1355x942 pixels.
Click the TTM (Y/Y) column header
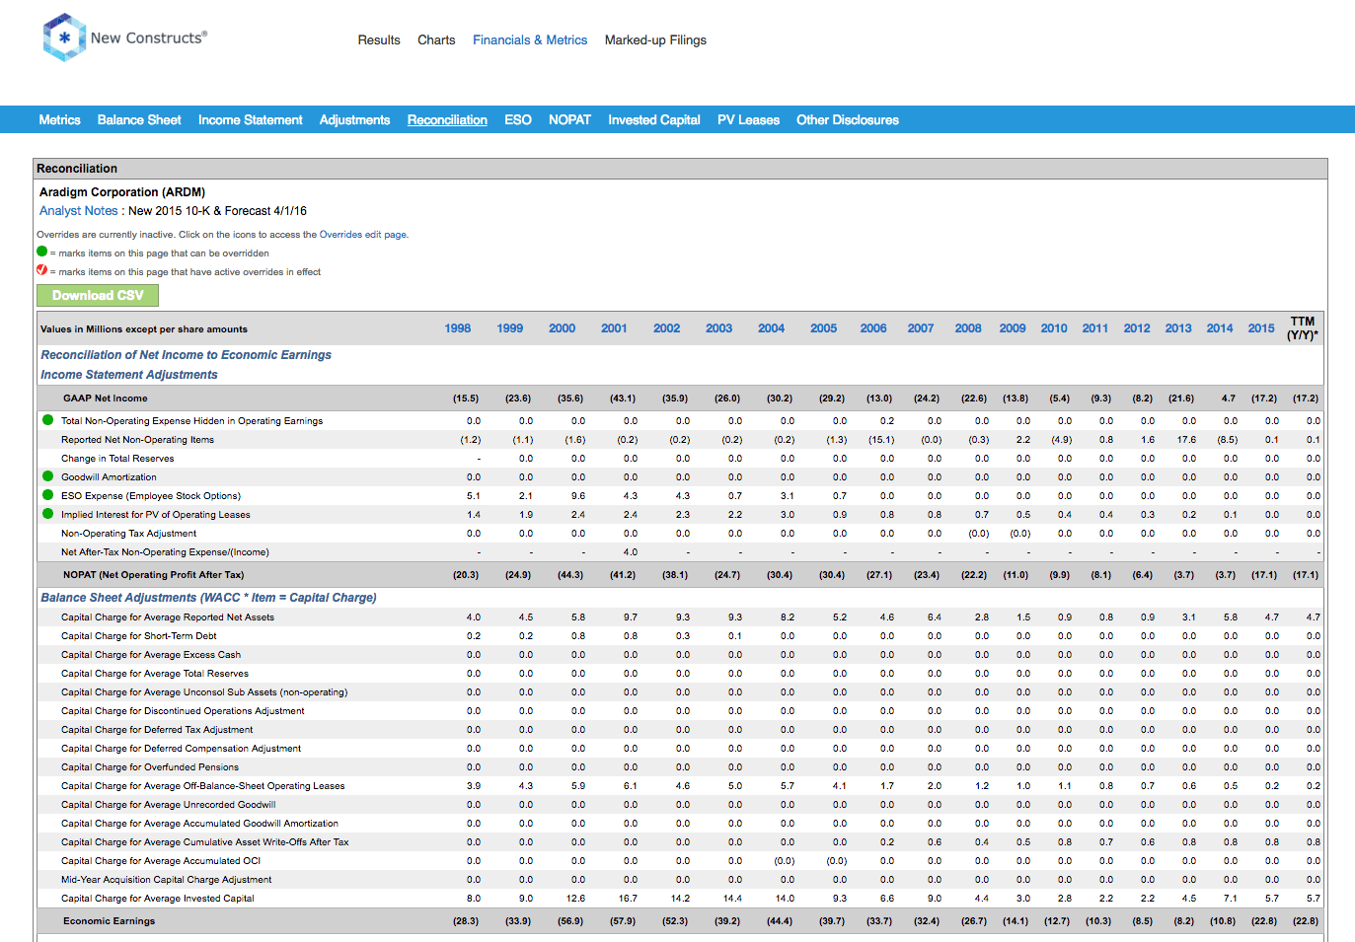pyautogui.click(x=1303, y=328)
